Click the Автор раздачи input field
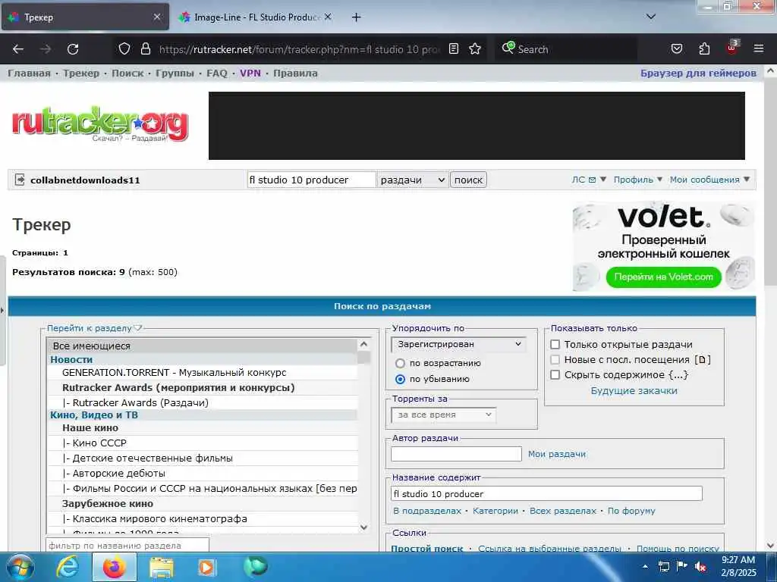Viewport: 777px width, 582px height. pyautogui.click(x=456, y=454)
